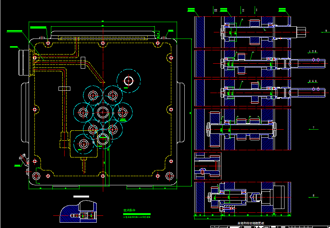Click the shaft label 7
This screenshot has height=228, width=330.
[314, 127]
